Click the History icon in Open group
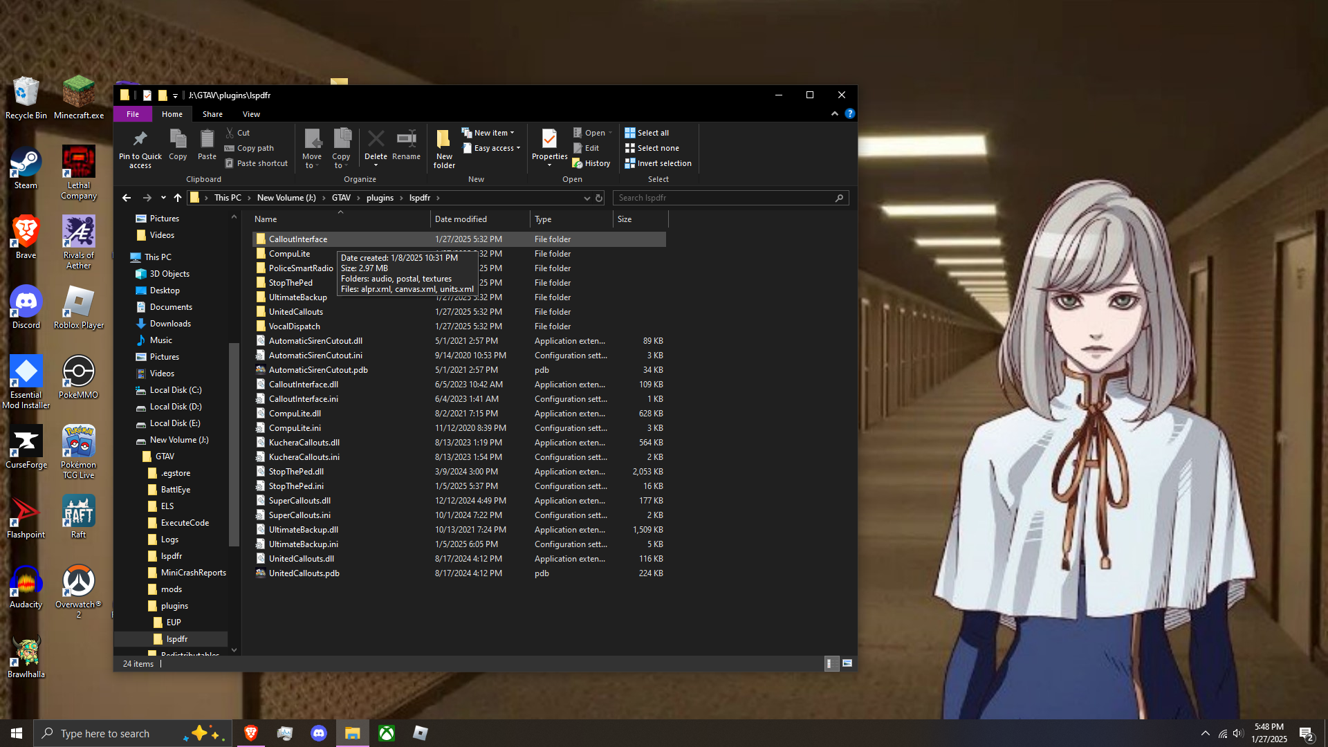 (x=578, y=163)
